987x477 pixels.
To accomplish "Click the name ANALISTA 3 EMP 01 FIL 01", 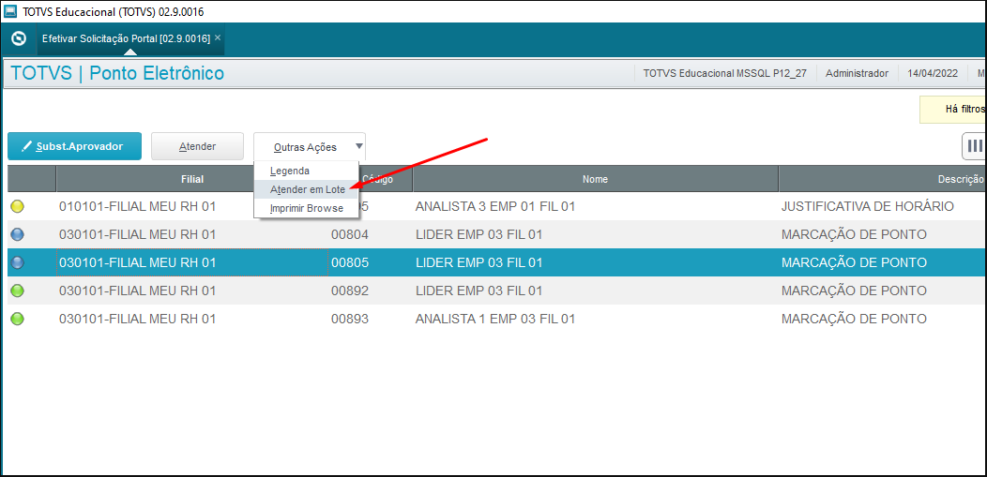I will click(x=495, y=206).
